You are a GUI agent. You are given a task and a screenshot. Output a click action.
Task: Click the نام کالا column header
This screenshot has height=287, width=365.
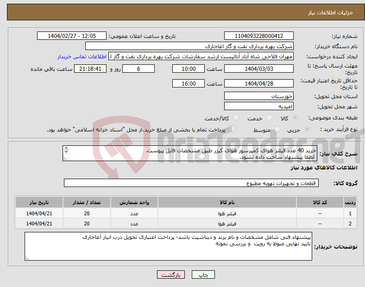(x=227, y=202)
